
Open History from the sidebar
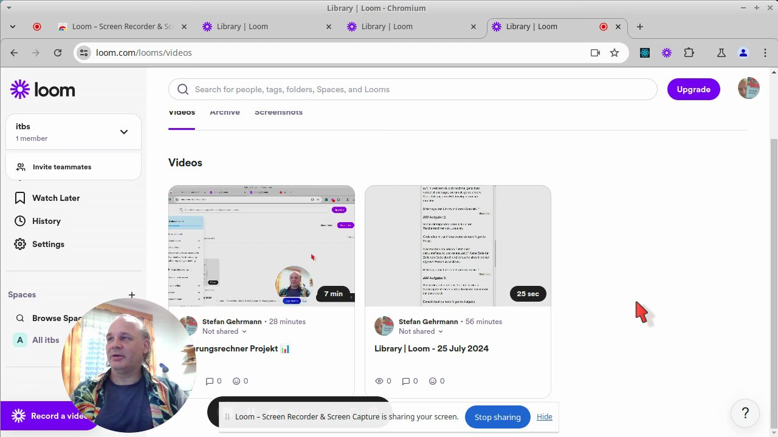coord(46,221)
